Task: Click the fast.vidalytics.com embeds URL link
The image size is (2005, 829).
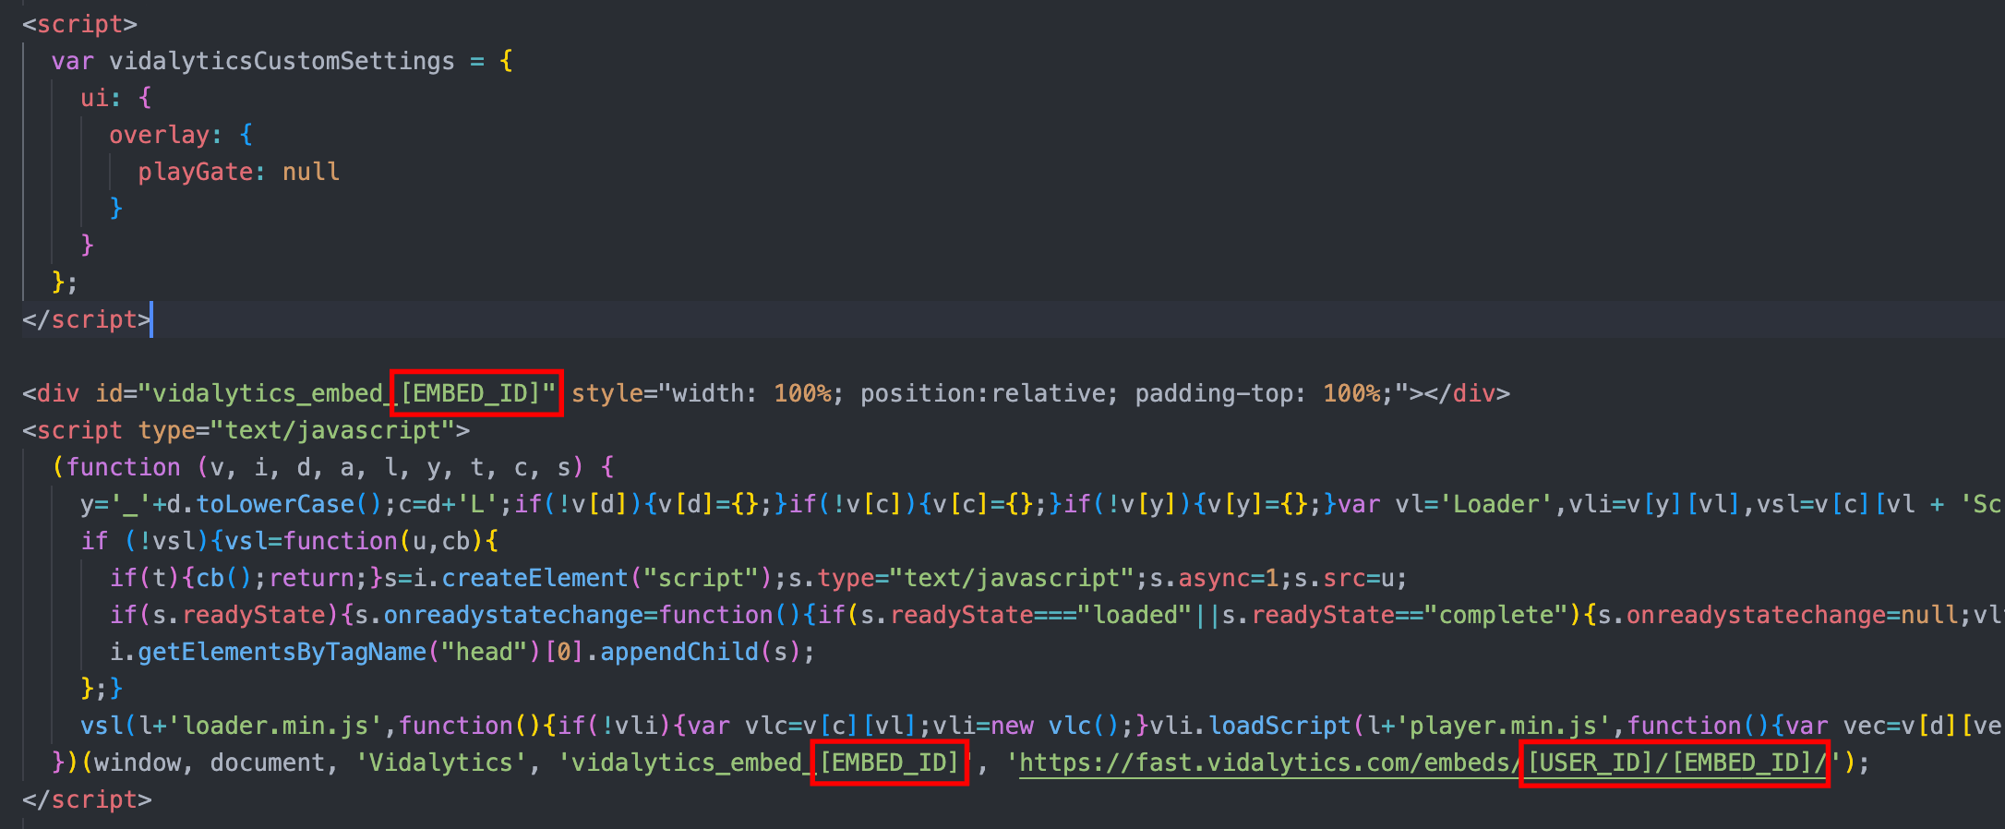Action: click(1423, 763)
